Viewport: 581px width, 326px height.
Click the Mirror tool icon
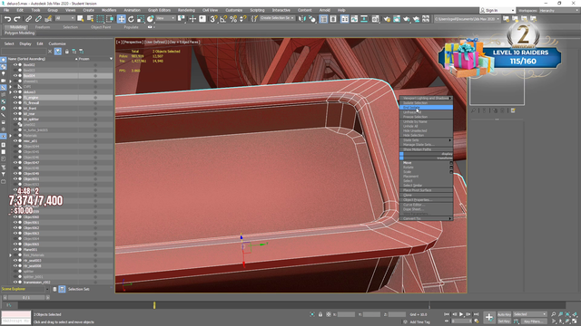tap(302, 18)
